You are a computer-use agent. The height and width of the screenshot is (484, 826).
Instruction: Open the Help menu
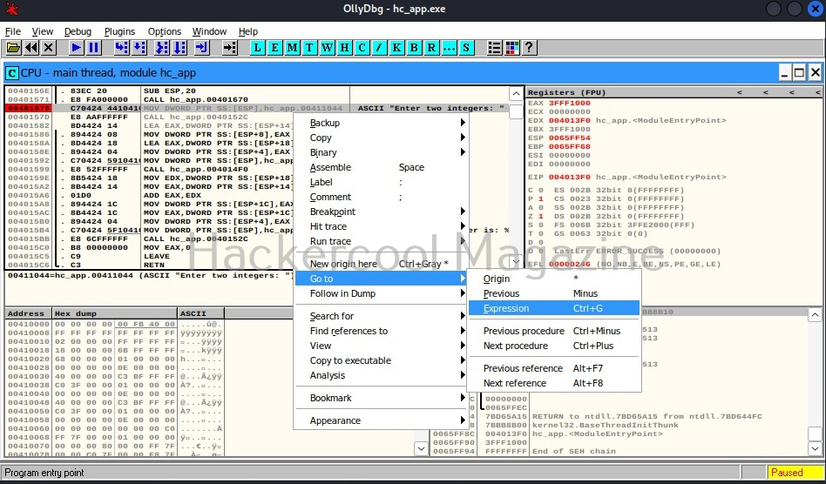(248, 31)
